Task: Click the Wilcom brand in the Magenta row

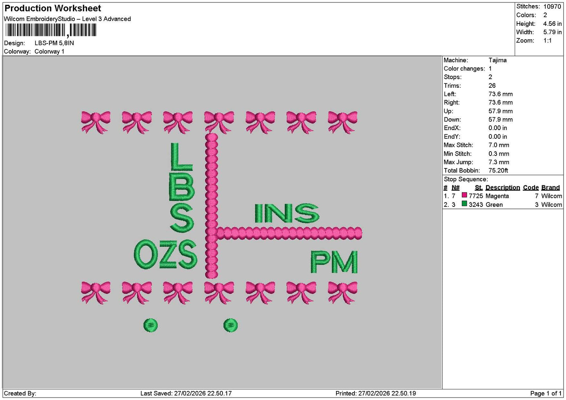Action: pyautogui.click(x=552, y=196)
